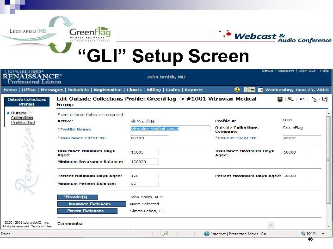Click the Minimum Insurance Balance field
This screenshot has height=249, width=333.
tap(144, 161)
